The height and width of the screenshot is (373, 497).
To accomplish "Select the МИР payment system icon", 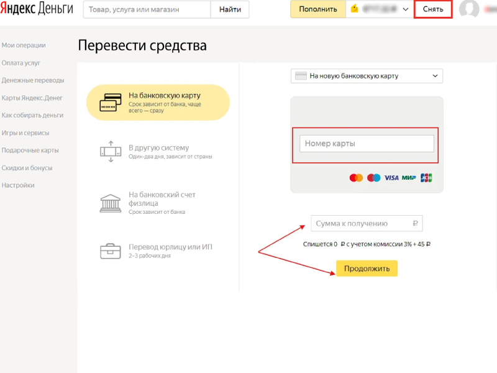I will pos(409,177).
